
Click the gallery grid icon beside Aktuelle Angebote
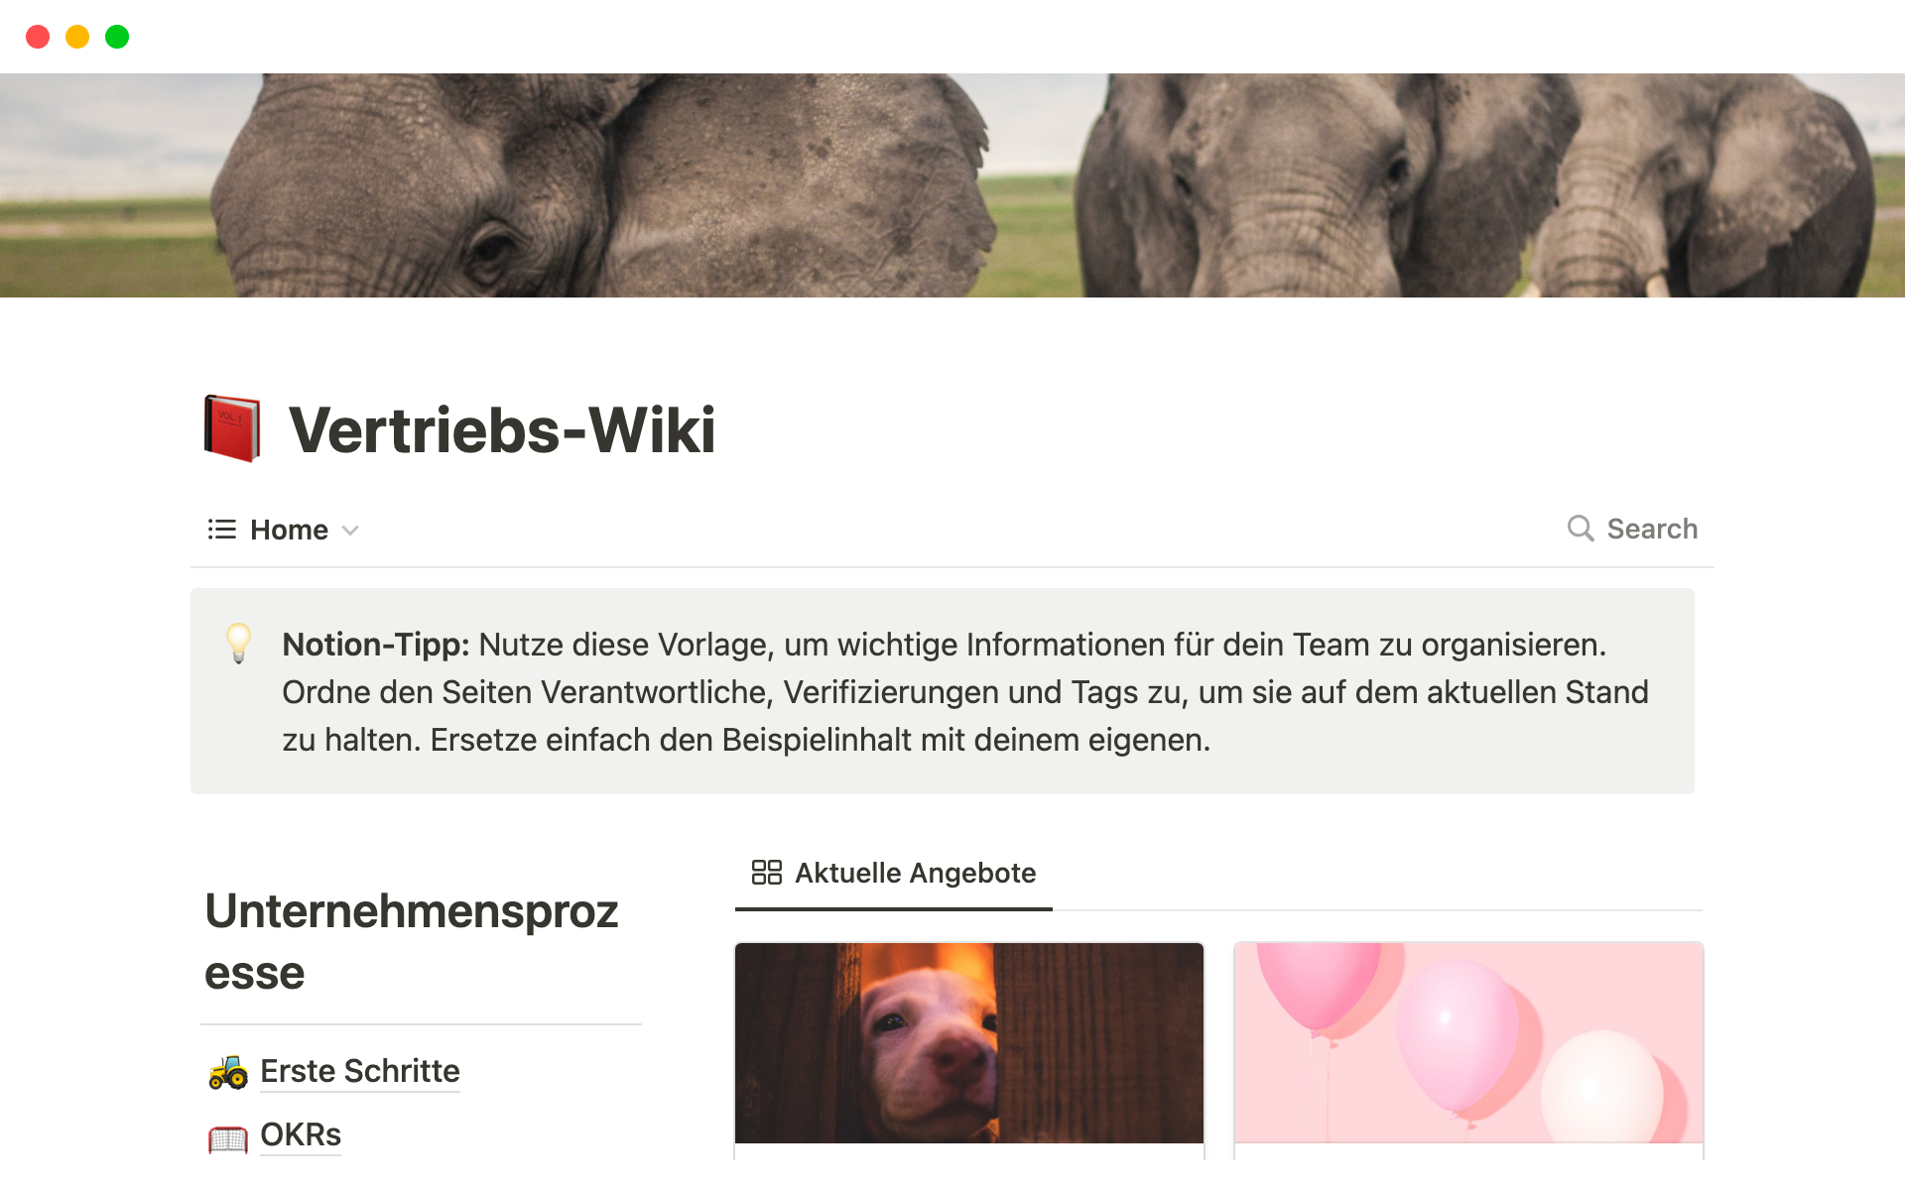[766, 873]
